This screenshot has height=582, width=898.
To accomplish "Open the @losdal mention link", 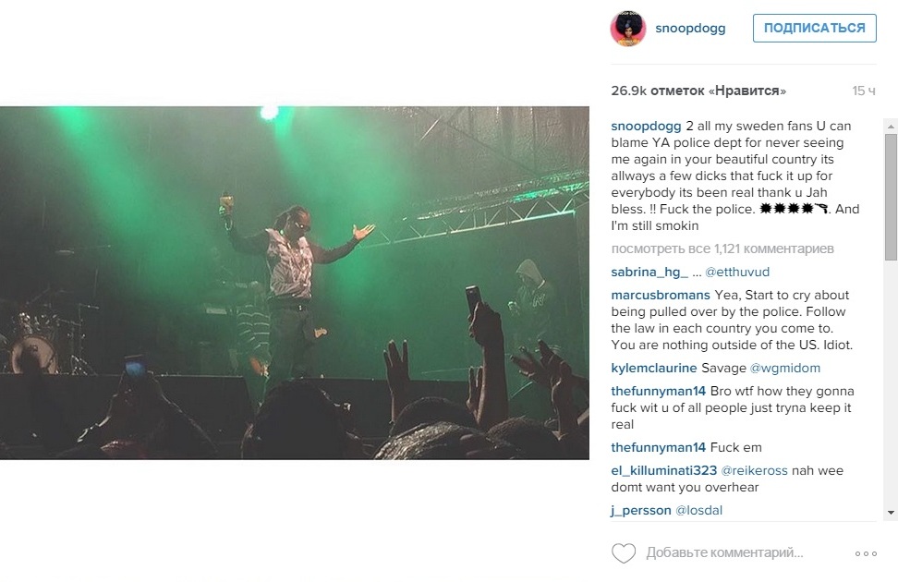I will 698,510.
